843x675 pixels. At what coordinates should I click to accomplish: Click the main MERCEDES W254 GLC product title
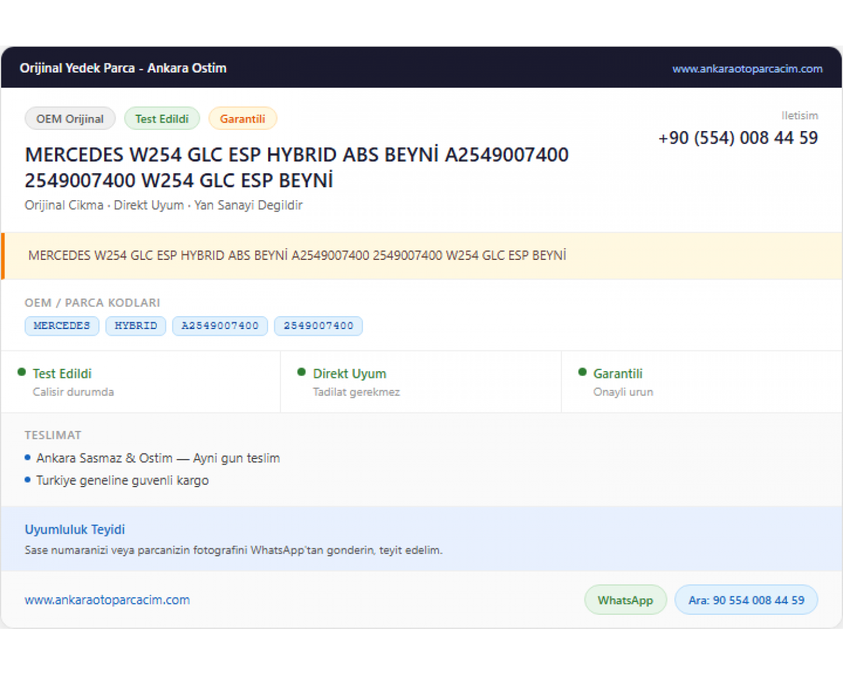(297, 168)
